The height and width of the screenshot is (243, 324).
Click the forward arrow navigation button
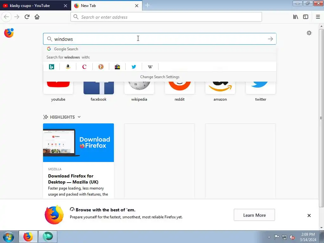(x=17, y=17)
